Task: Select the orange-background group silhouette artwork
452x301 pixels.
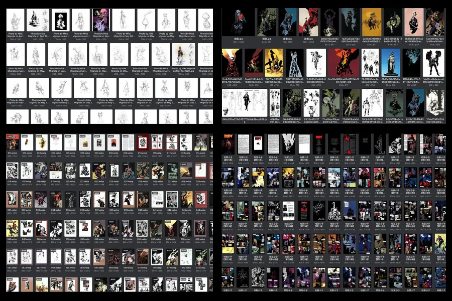Action: pos(372,23)
